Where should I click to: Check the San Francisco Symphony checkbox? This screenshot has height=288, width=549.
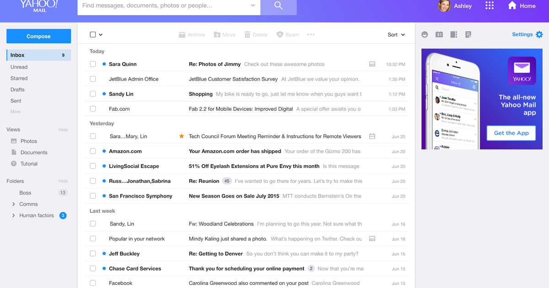(x=93, y=196)
